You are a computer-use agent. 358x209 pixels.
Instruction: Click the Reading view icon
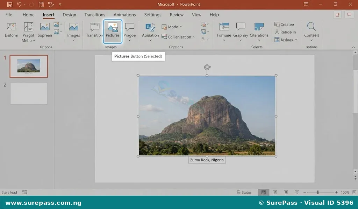pos(286,192)
